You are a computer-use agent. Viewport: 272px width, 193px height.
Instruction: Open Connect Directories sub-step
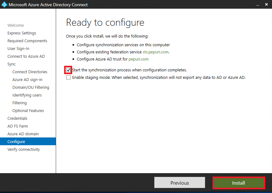(x=30, y=72)
